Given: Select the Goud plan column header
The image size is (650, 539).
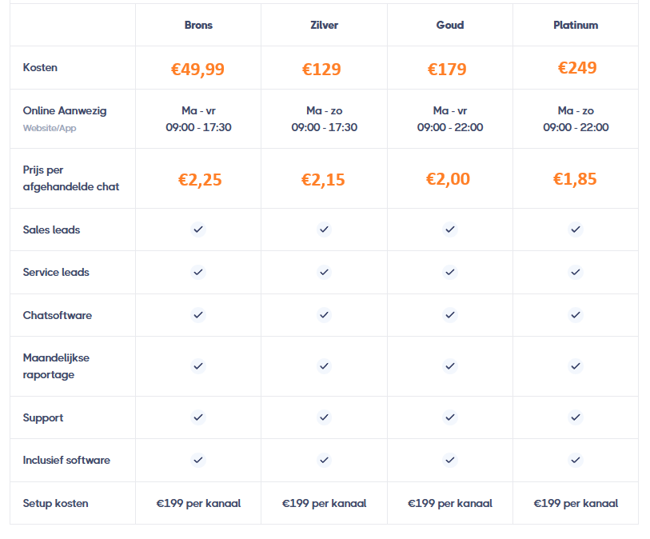Looking at the screenshot, I should click(450, 26).
